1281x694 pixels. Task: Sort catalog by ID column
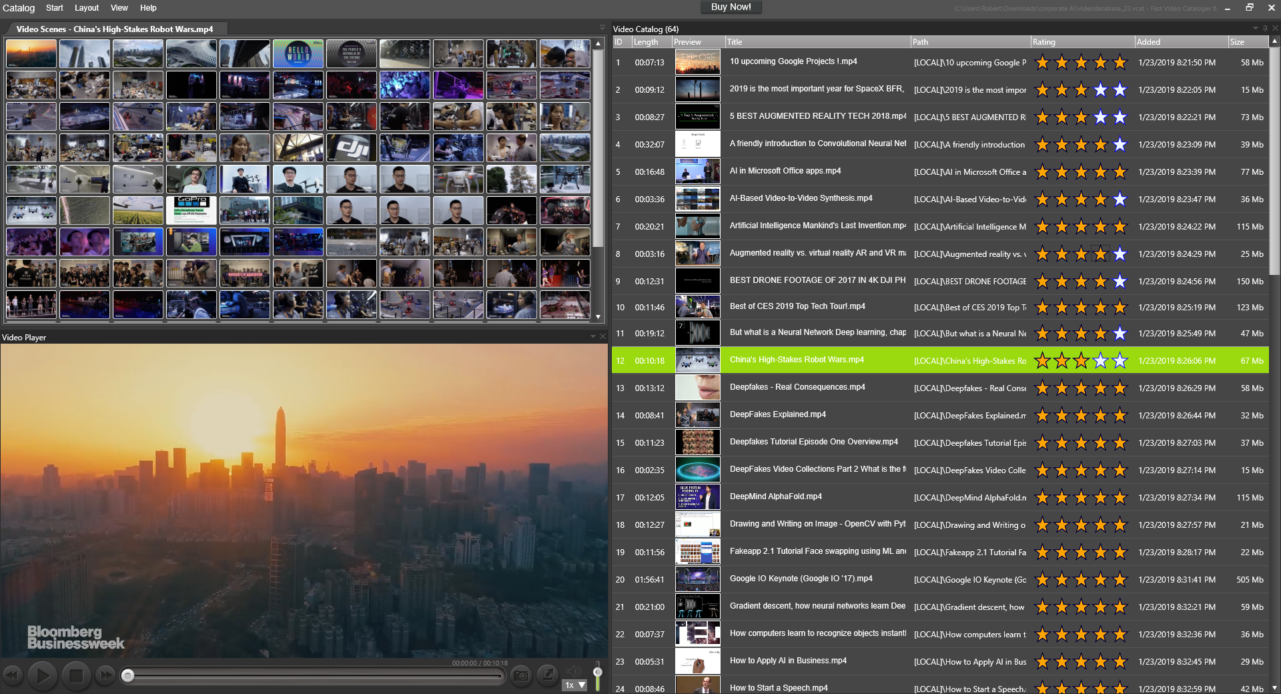click(x=622, y=41)
